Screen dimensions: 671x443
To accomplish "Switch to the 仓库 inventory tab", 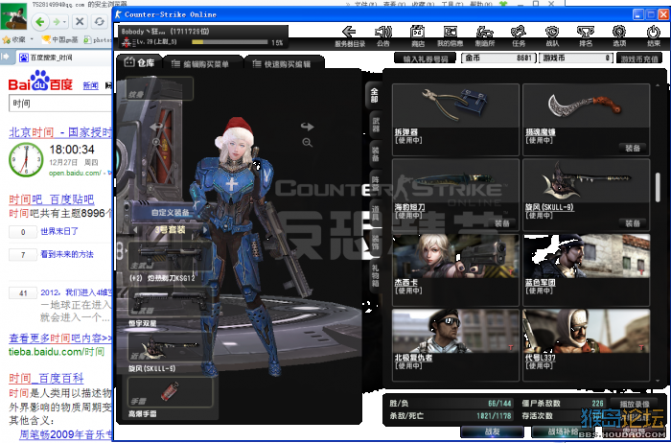I will tap(139, 63).
